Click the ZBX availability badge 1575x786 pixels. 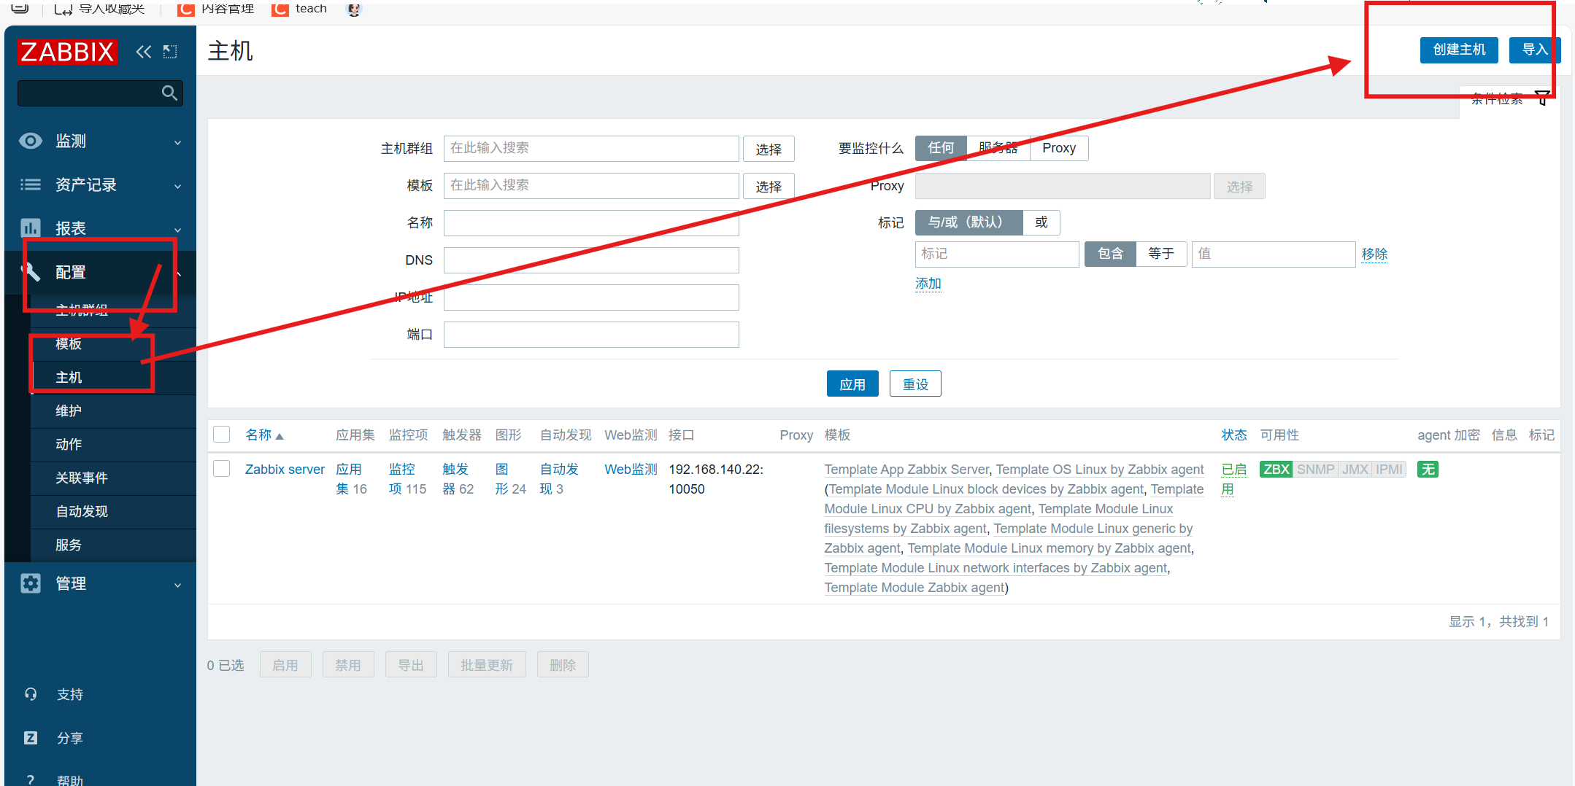pyautogui.click(x=1276, y=470)
